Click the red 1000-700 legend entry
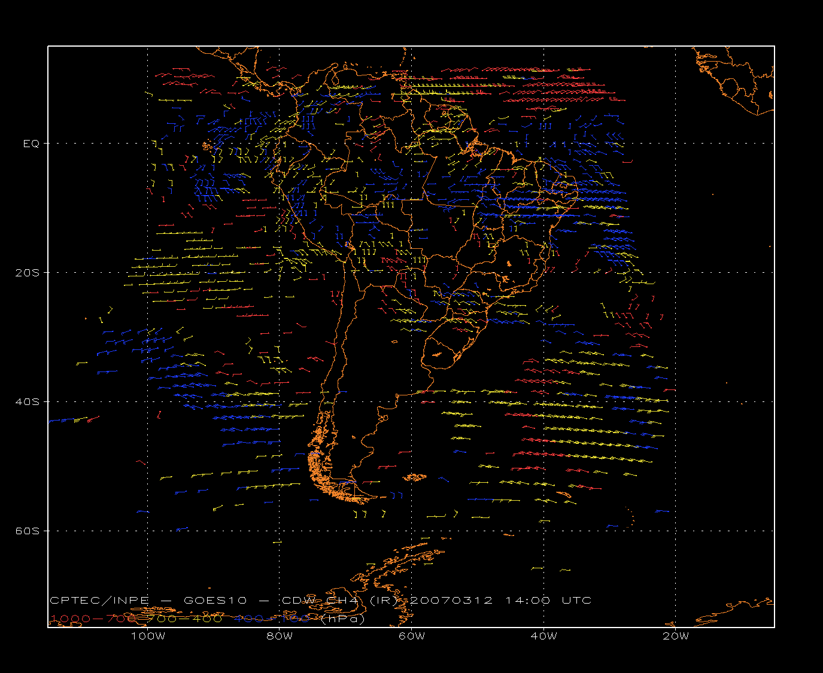 93,619
